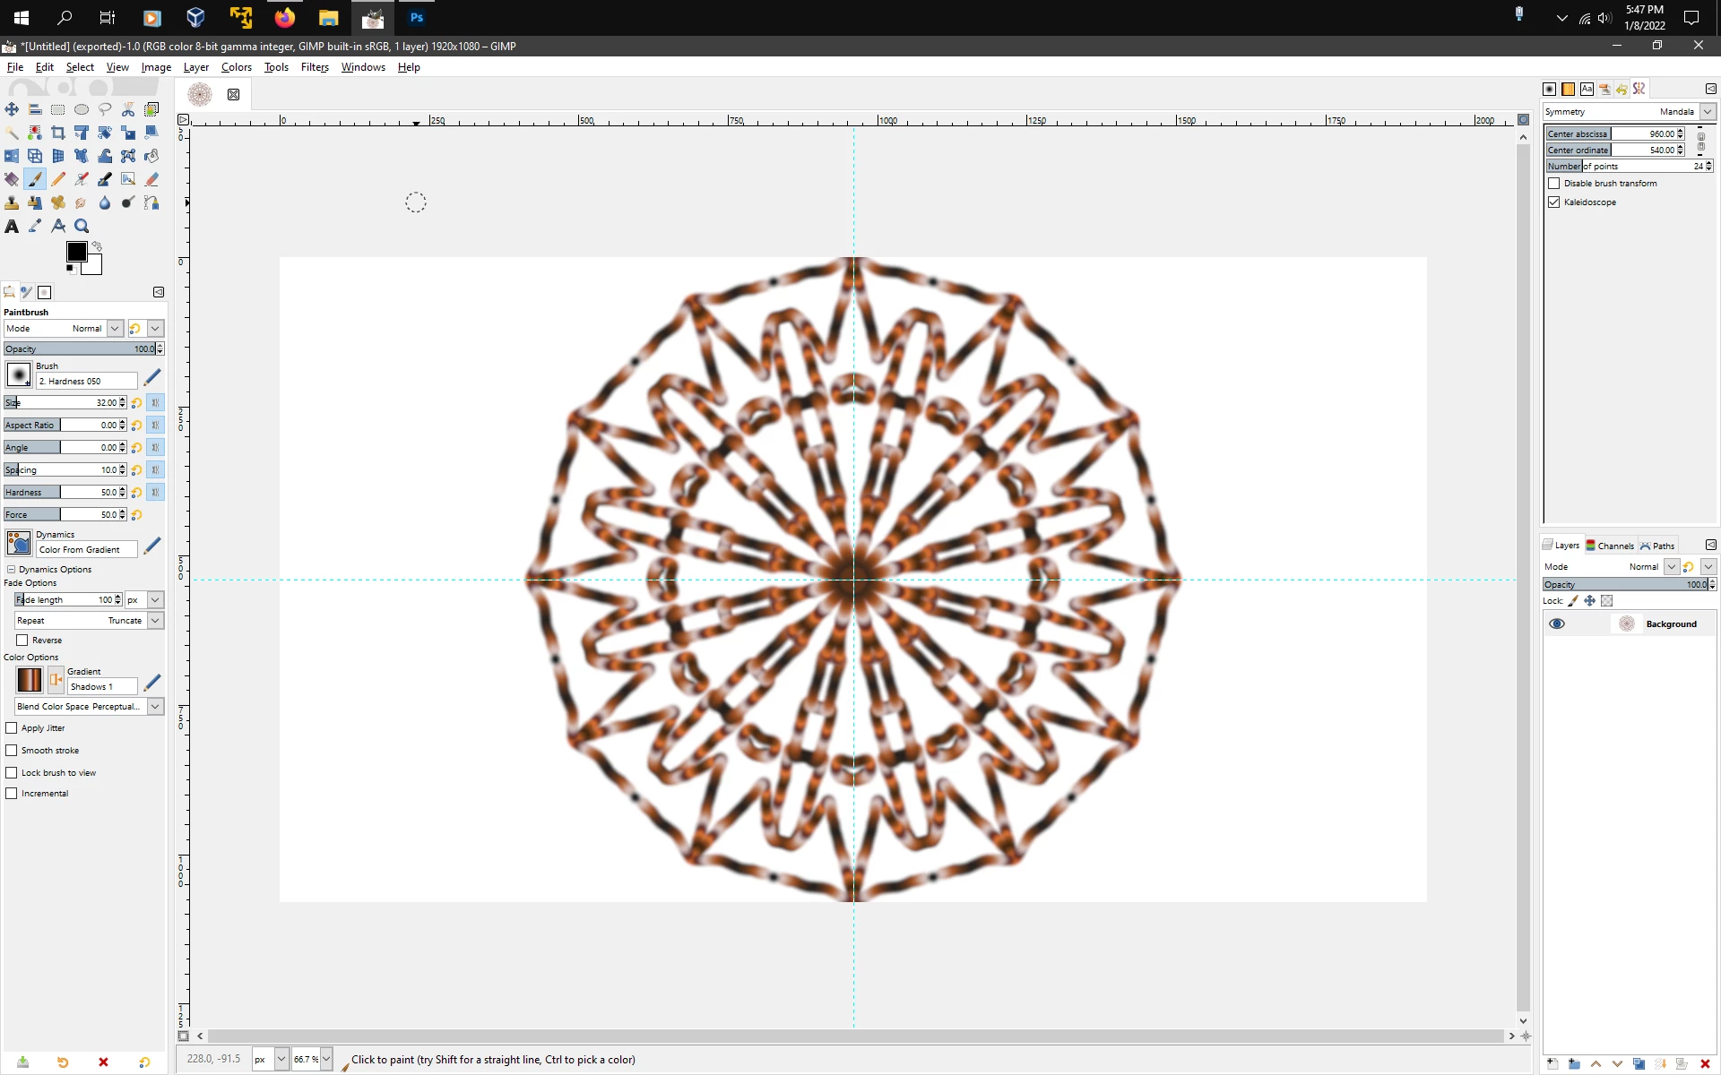Select the Color Picker eyedropper tool
Image resolution: width=1721 pixels, height=1075 pixels.
coord(35,226)
